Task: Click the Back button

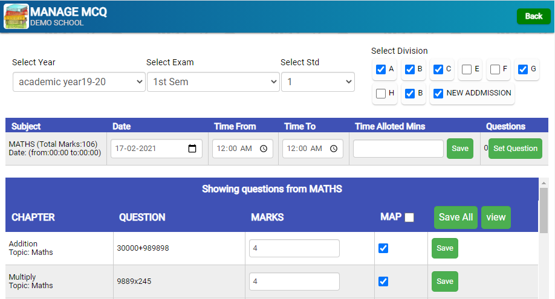Action: (534, 16)
